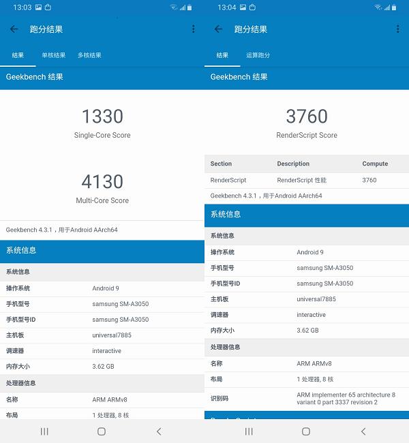Tap the home button on right screen

(x=306, y=431)
